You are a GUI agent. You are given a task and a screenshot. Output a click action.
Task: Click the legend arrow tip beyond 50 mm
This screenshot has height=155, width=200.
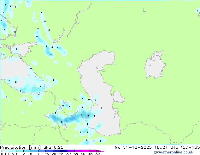[x=100, y=151]
